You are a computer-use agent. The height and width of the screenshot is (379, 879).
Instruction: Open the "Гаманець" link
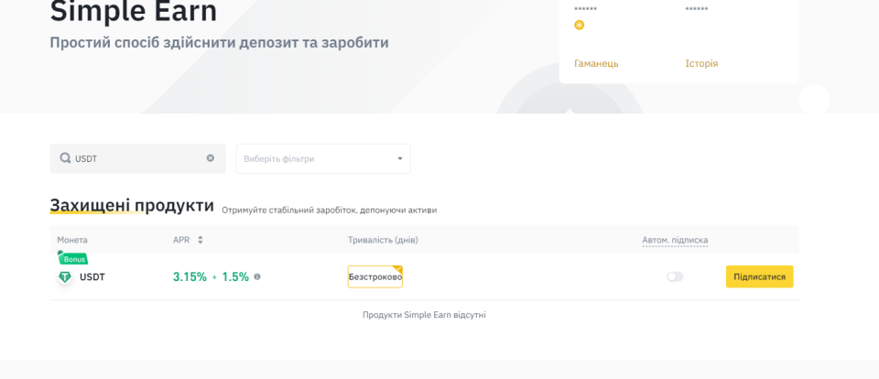[x=596, y=64]
